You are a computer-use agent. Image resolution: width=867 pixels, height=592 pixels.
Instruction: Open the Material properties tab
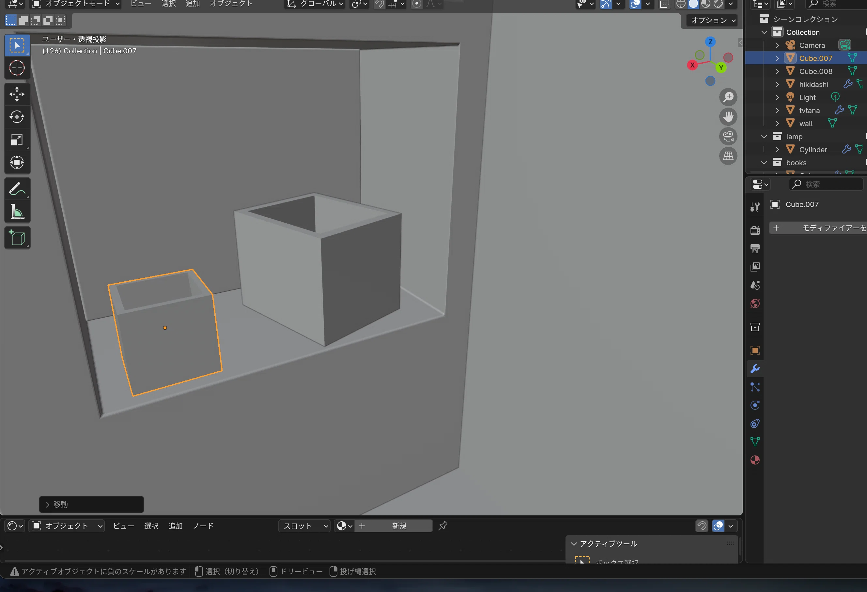pyautogui.click(x=755, y=460)
